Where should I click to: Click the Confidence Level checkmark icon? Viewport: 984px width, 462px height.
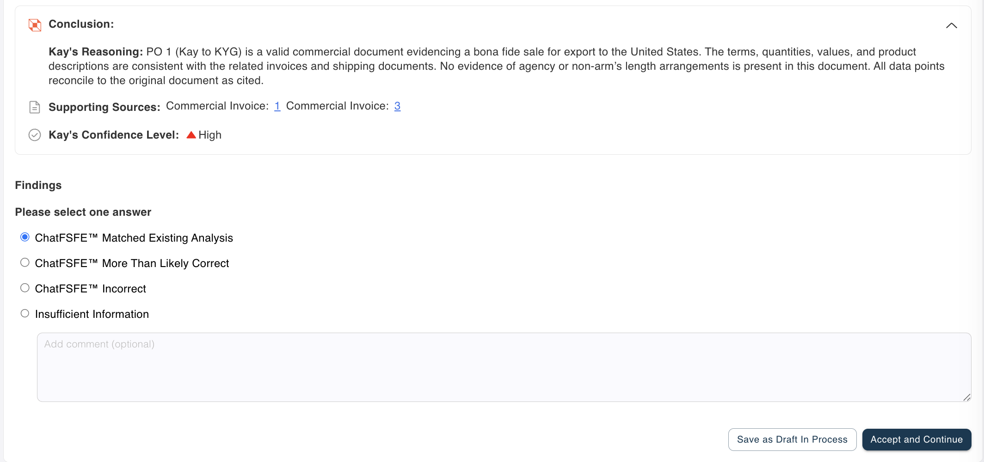click(x=35, y=135)
